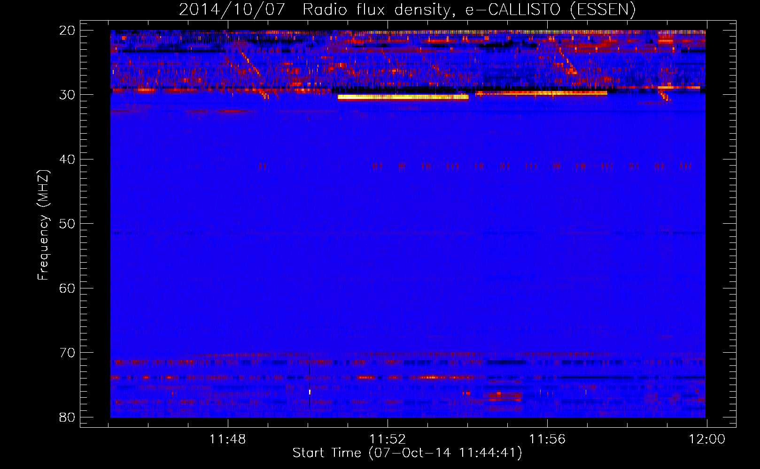Click the frequency tick label "40"
This screenshot has width=760, height=469.
67,159
